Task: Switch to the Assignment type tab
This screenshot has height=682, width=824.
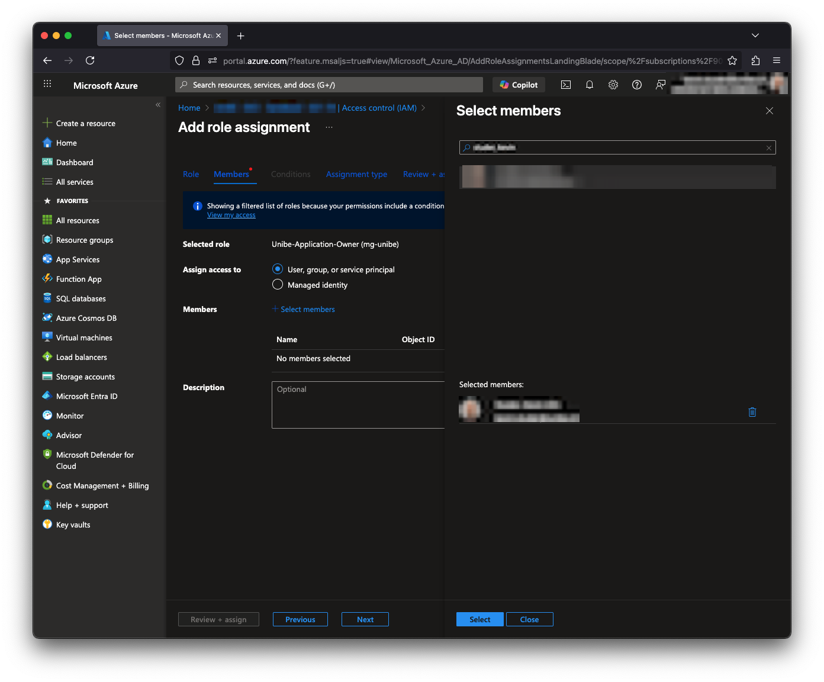Action: pos(356,174)
